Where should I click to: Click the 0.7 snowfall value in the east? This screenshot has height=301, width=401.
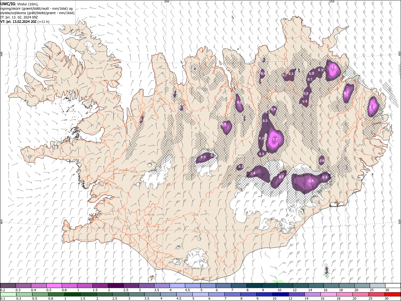346,93
